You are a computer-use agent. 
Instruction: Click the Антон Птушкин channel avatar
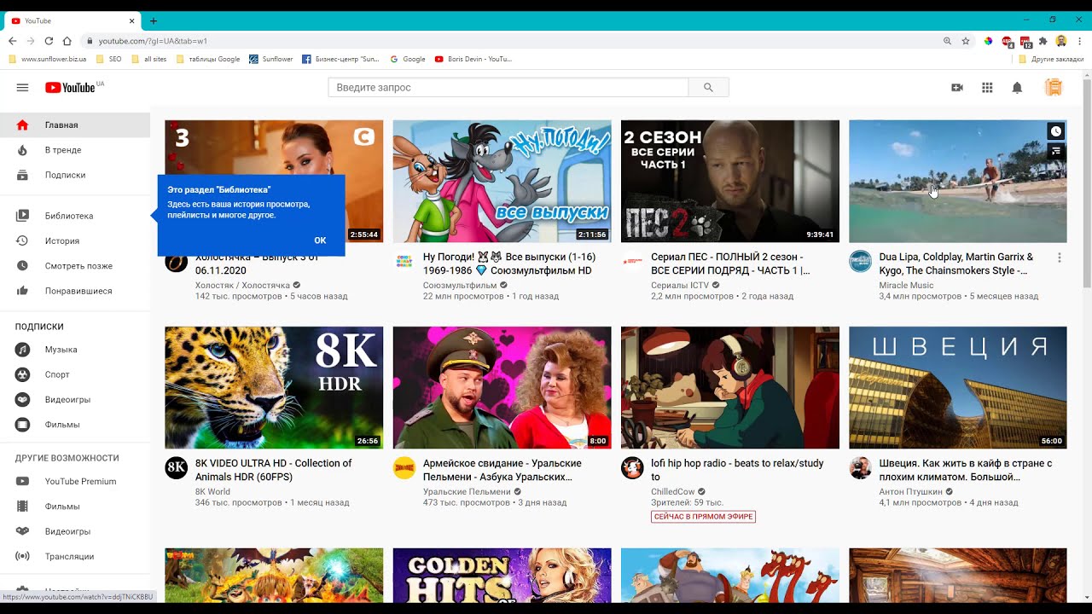860,467
